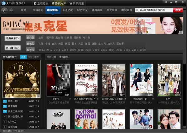Open 高清电影 category

(x=38, y=10)
